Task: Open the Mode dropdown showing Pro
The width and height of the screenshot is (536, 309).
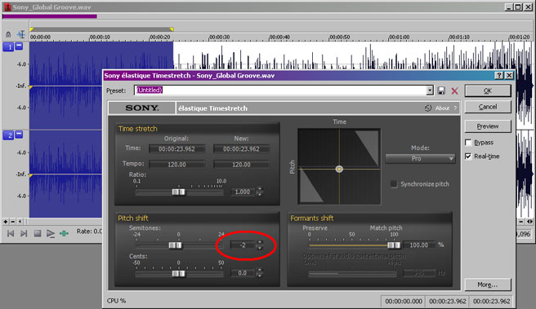Action: click(x=420, y=159)
